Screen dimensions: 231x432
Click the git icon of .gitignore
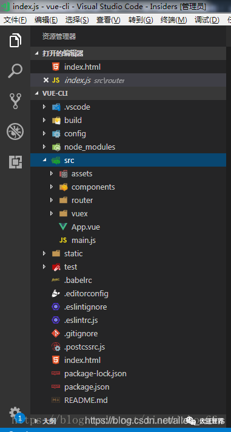[56, 333]
